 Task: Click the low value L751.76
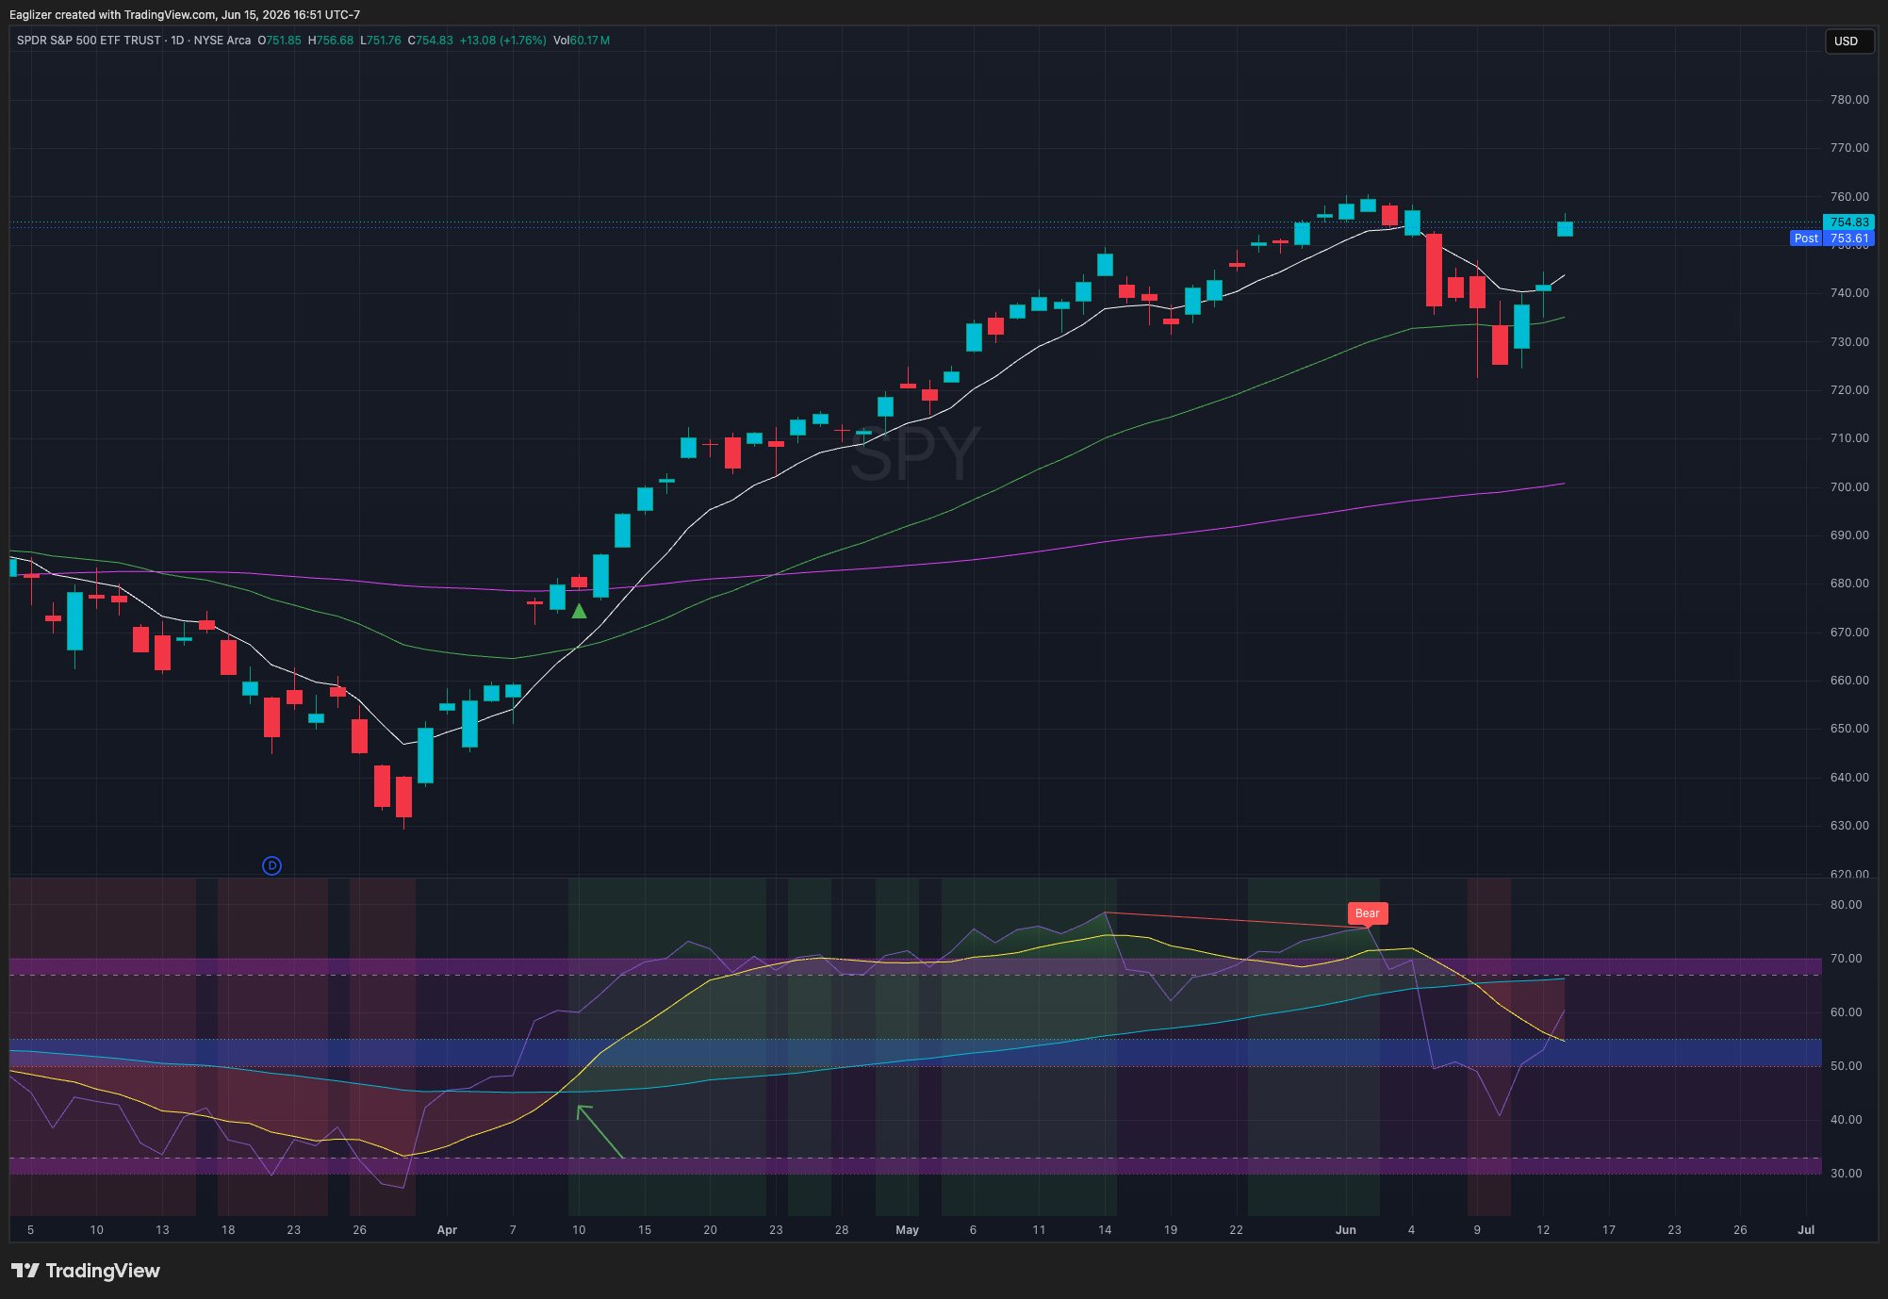[381, 41]
